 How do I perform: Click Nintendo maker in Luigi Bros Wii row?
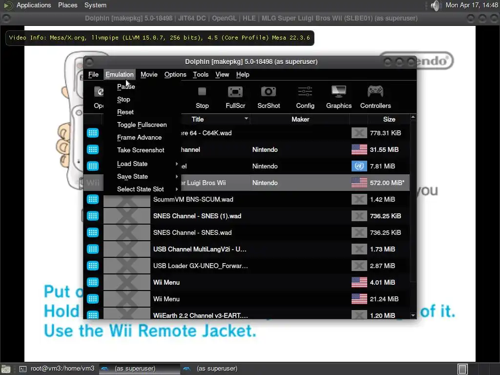click(265, 183)
